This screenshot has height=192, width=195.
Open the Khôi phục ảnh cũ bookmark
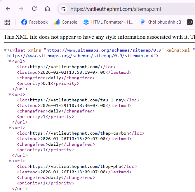[160, 22]
